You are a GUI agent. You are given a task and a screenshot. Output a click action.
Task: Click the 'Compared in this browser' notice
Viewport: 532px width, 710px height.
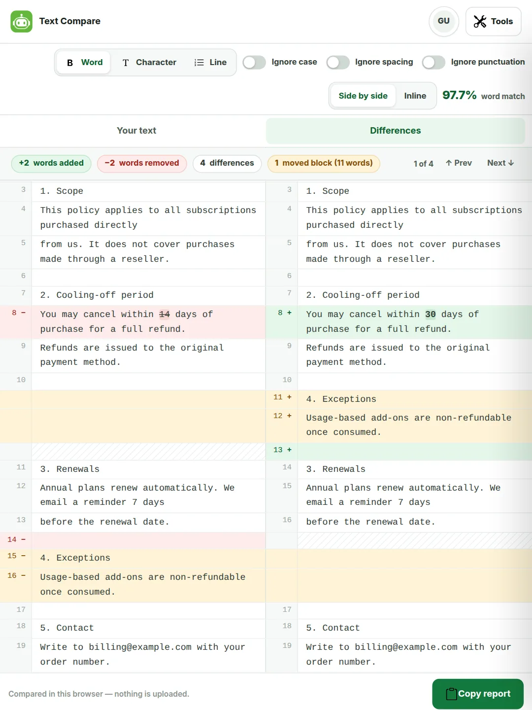point(99,694)
